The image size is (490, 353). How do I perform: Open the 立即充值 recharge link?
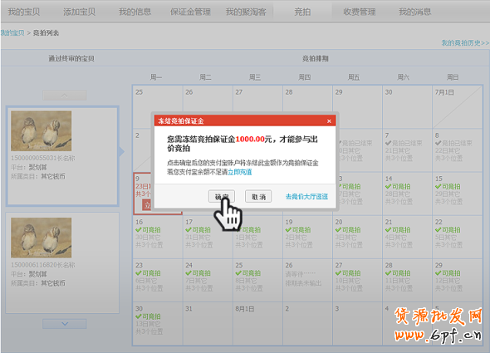pyautogui.click(x=240, y=172)
